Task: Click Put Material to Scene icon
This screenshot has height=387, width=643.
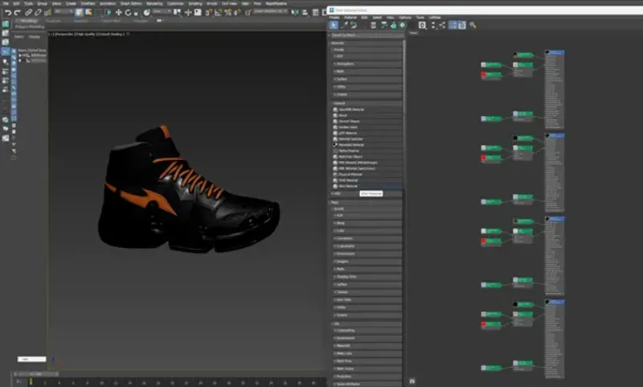Action: (354, 26)
